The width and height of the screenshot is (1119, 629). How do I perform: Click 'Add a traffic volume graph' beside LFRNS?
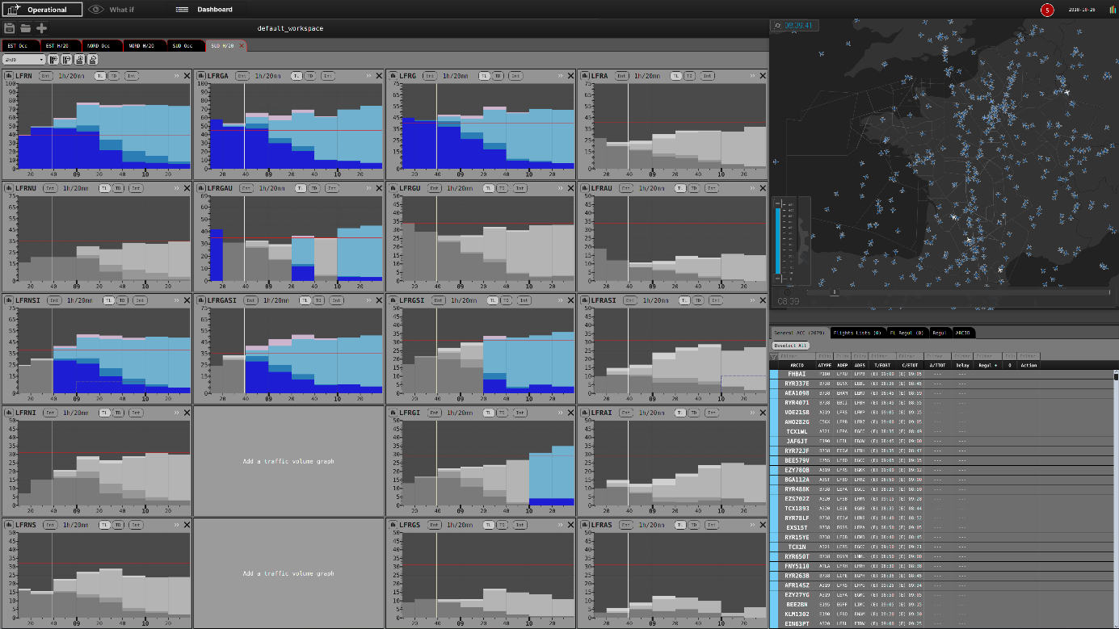tap(288, 574)
